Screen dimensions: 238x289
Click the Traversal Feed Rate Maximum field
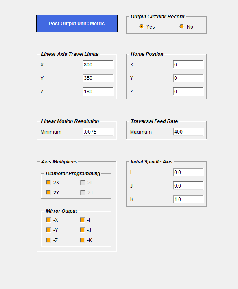coord(188,132)
